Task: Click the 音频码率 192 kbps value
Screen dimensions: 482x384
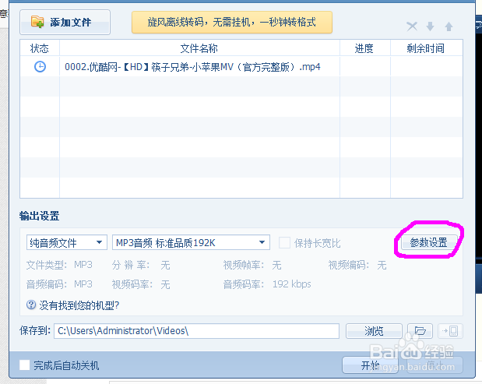Action: (x=292, y=284)
